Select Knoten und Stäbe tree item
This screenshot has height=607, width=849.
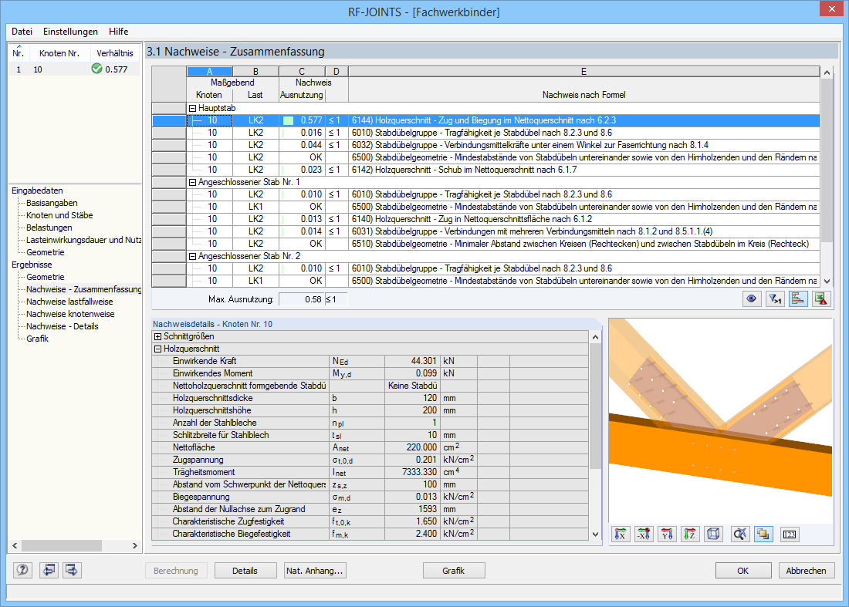click(x=59, y=215)
